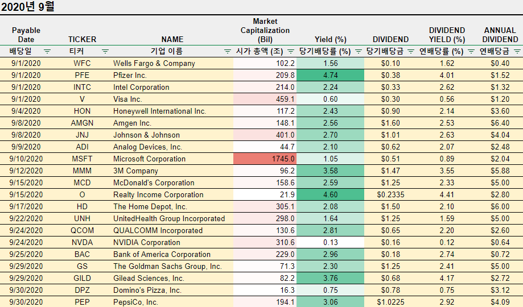Select the 9/12/2020 date cell

[26, 171]
